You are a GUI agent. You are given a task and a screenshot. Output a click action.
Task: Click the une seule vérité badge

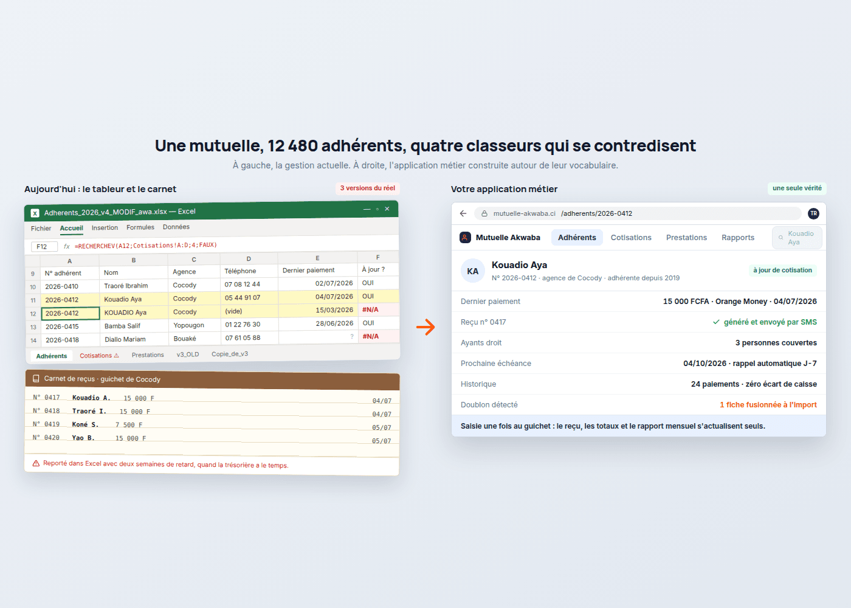[797, 188]
